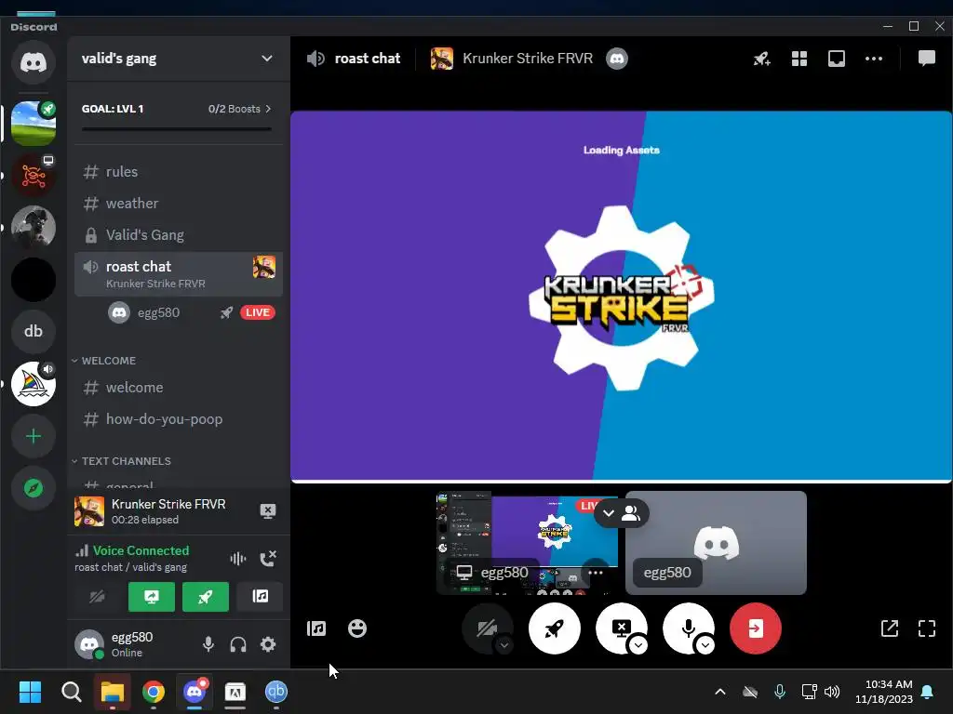Select the locked Valid's Gang channel

(x=178, y=235)
